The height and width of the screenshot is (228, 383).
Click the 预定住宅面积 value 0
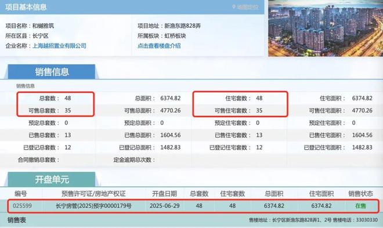pos(353,123)
